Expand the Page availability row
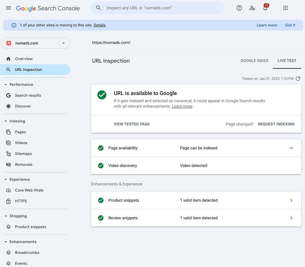Screen dimensions: 305x267 tap(291, 148)
